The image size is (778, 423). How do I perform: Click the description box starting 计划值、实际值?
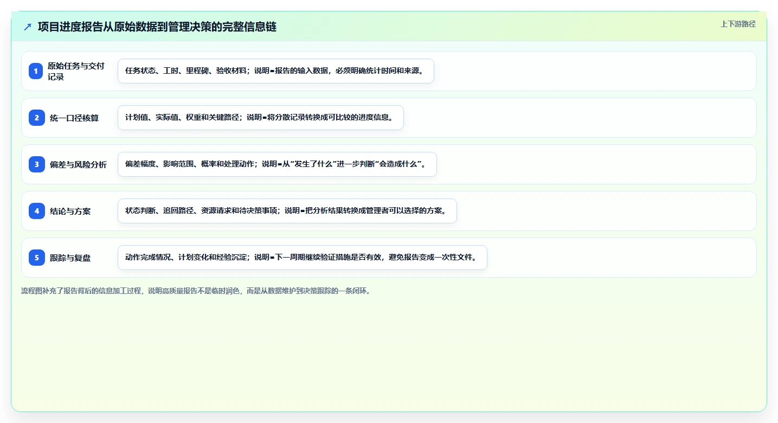coord(261,118)
